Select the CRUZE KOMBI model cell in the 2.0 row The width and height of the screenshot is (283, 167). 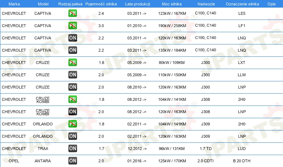tap(43, 112)
